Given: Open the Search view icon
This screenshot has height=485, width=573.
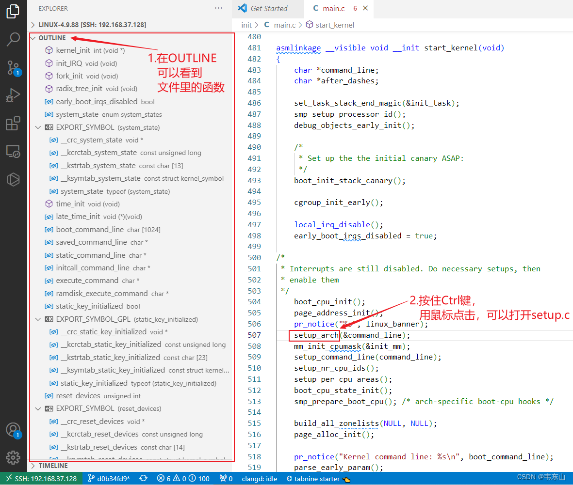Looking at the screenshot, I should 13,39.
